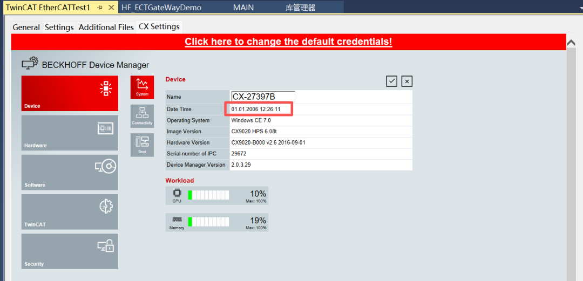Click the Workload section heading
This screenshot has height=281, width=583.
pyautogui.click(x=180, y=180)
